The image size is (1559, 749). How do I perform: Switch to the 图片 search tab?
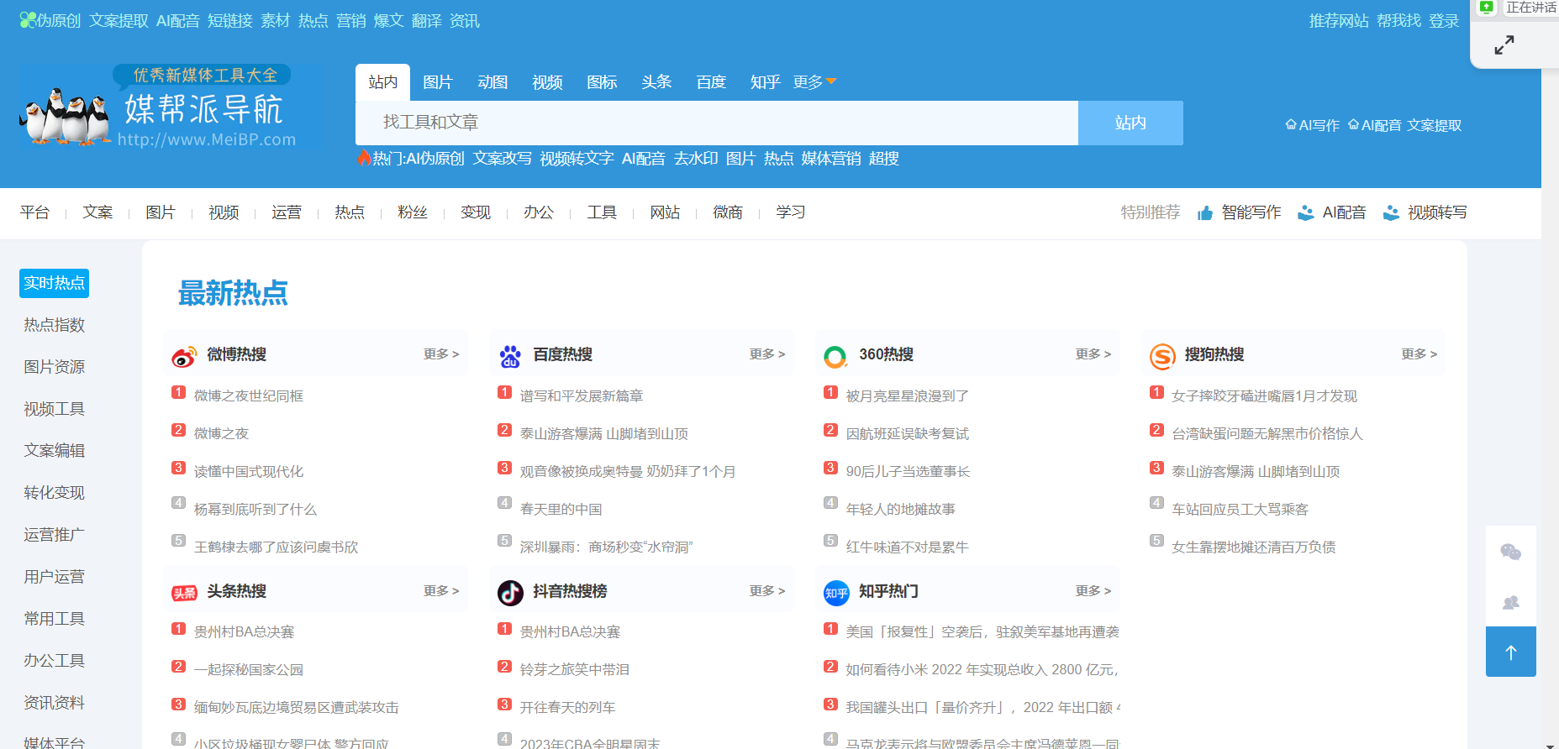pos(437,82)
